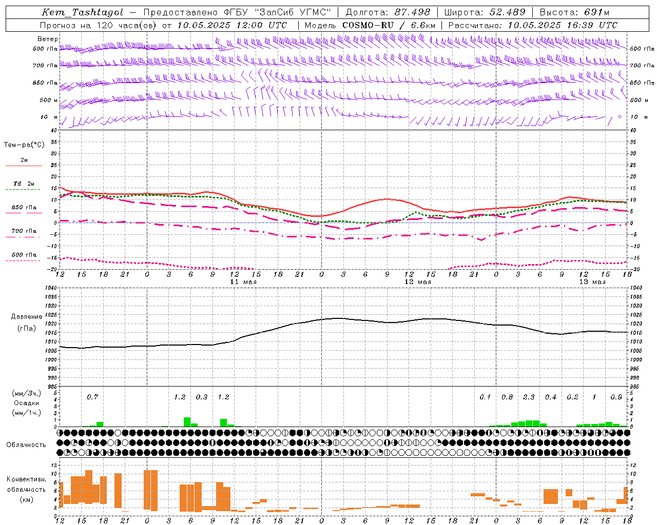Click the latitude value Широта: 52.489
Viewport: 657px width, 525px height.
(485, 12)
